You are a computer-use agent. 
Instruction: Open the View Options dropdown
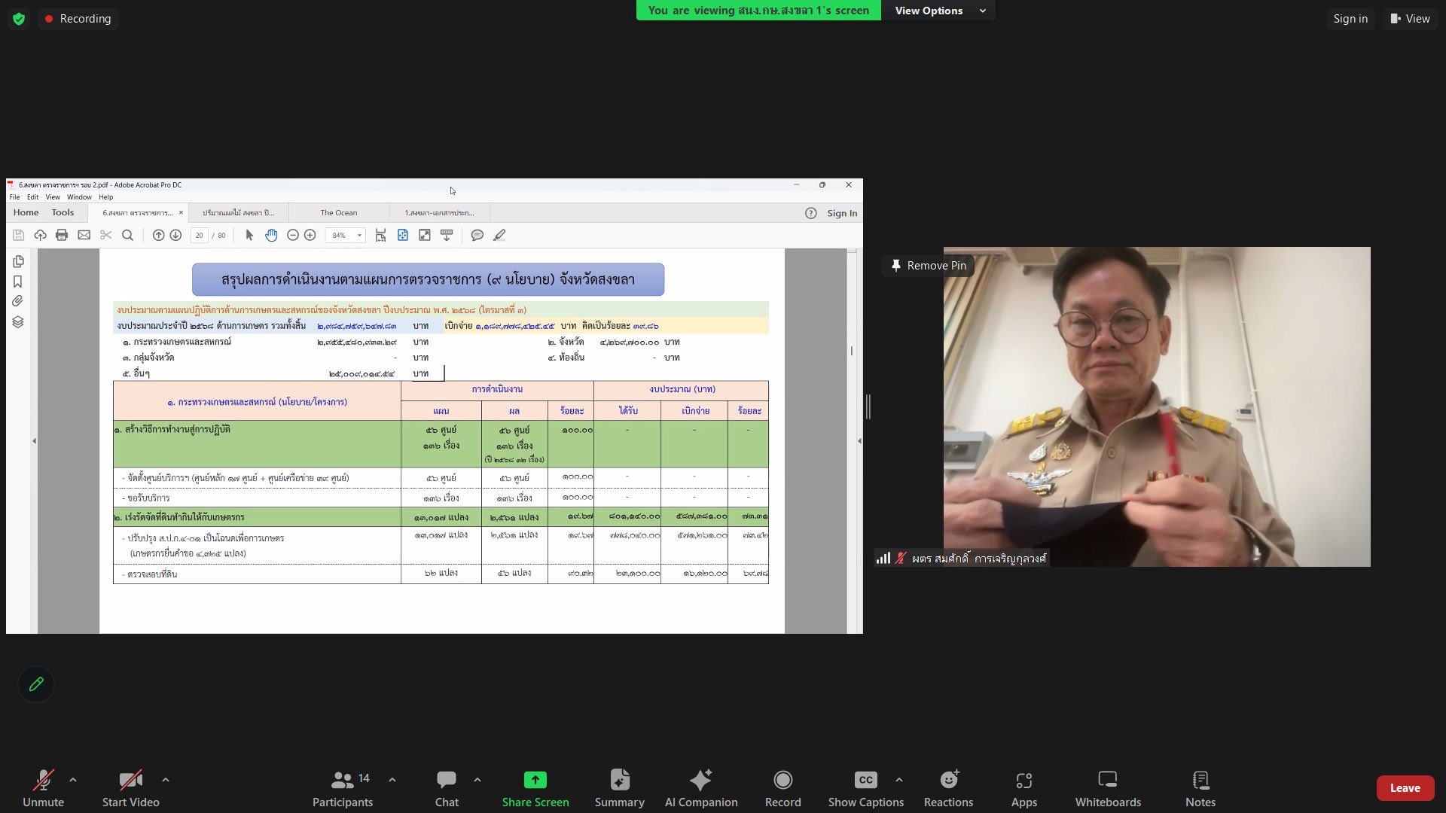click(939, 11)
